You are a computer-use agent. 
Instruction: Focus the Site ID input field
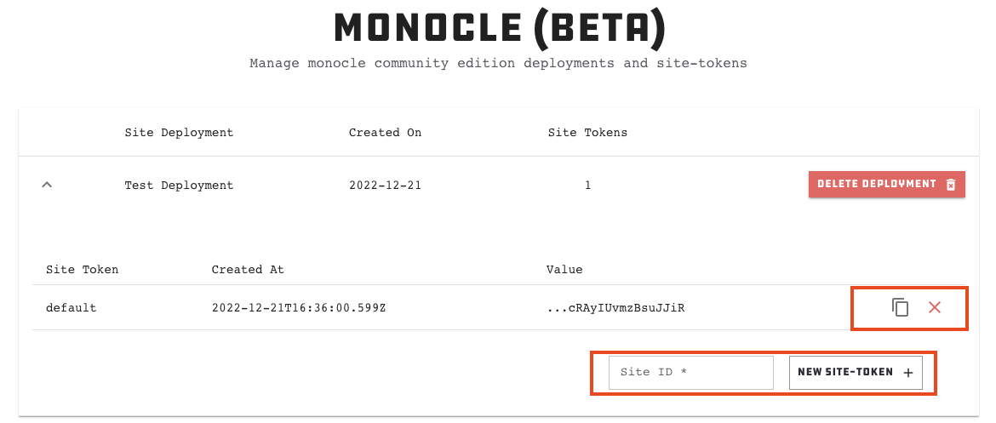[x=691, y=372]
